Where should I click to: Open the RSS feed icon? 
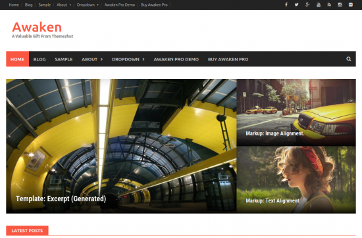[x=329, y=5]
